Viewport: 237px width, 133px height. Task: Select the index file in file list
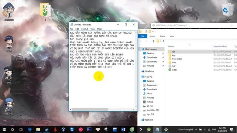point(174,70)
